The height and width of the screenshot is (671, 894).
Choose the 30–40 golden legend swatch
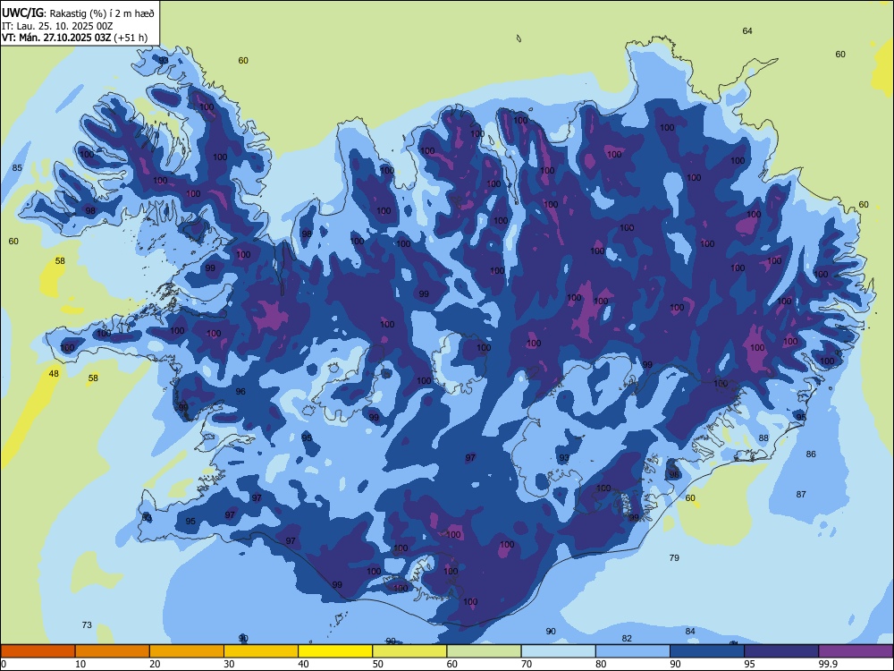[261, 651]
